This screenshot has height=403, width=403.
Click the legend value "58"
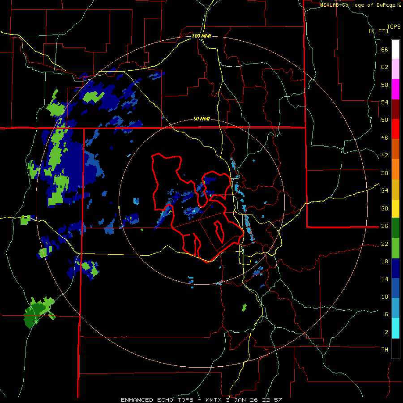tap(385, 85)
